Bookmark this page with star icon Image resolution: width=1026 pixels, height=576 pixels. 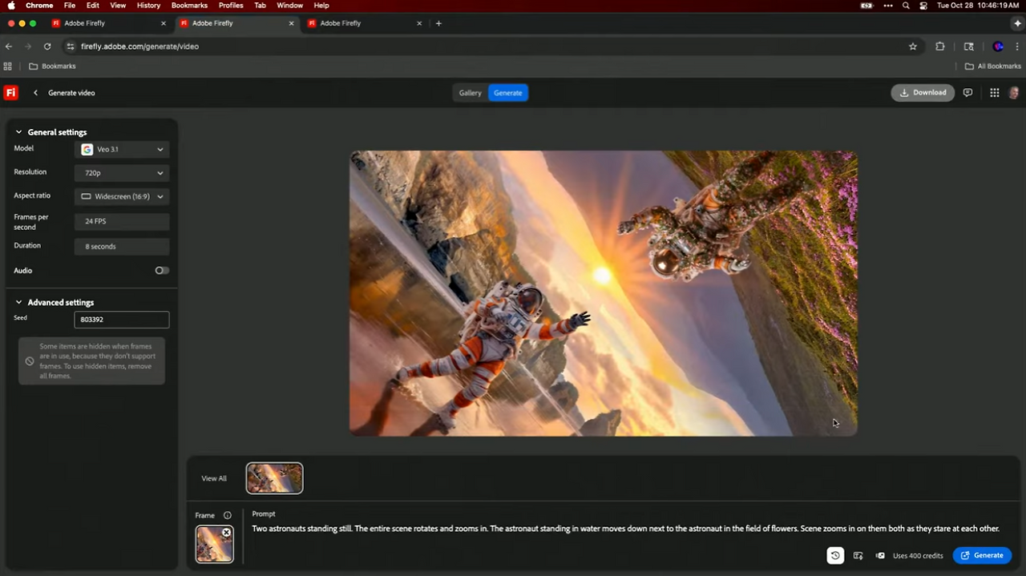912,46
